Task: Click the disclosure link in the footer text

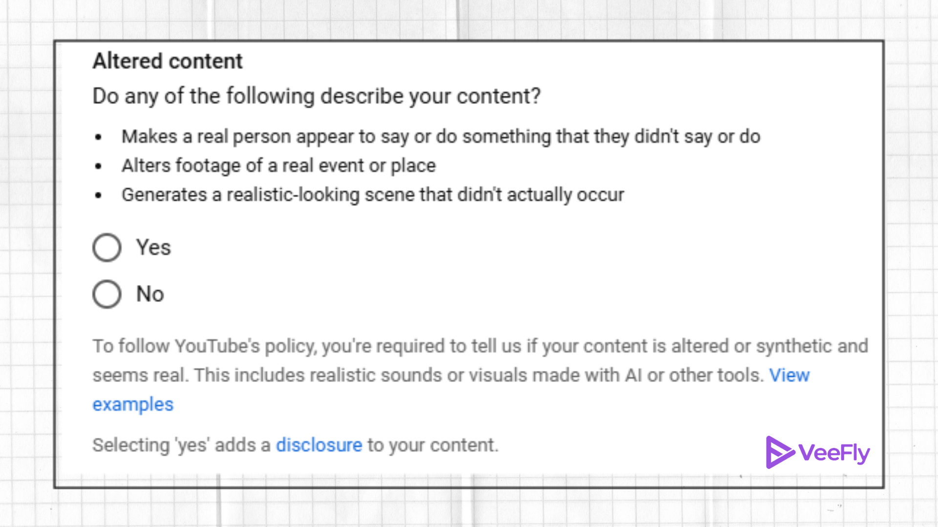Action: click(x=319, y=445)
